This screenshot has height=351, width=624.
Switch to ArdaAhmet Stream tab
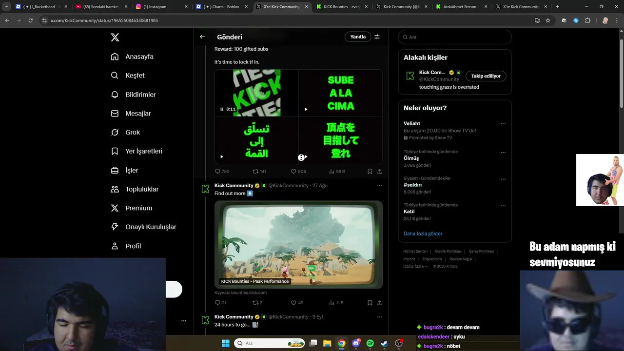(x=461, y=7)
